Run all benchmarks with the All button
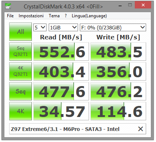Viewport: 156px width, 142px height. pos(21,32)
